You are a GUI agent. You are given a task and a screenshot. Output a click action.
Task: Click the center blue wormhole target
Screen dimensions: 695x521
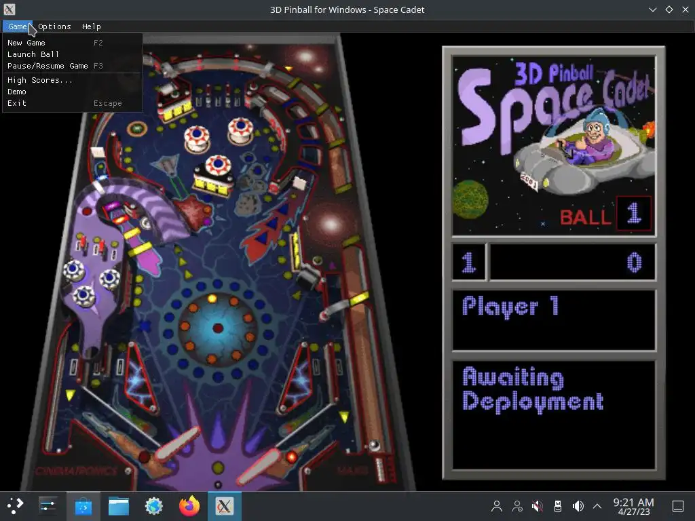point(218,328)
